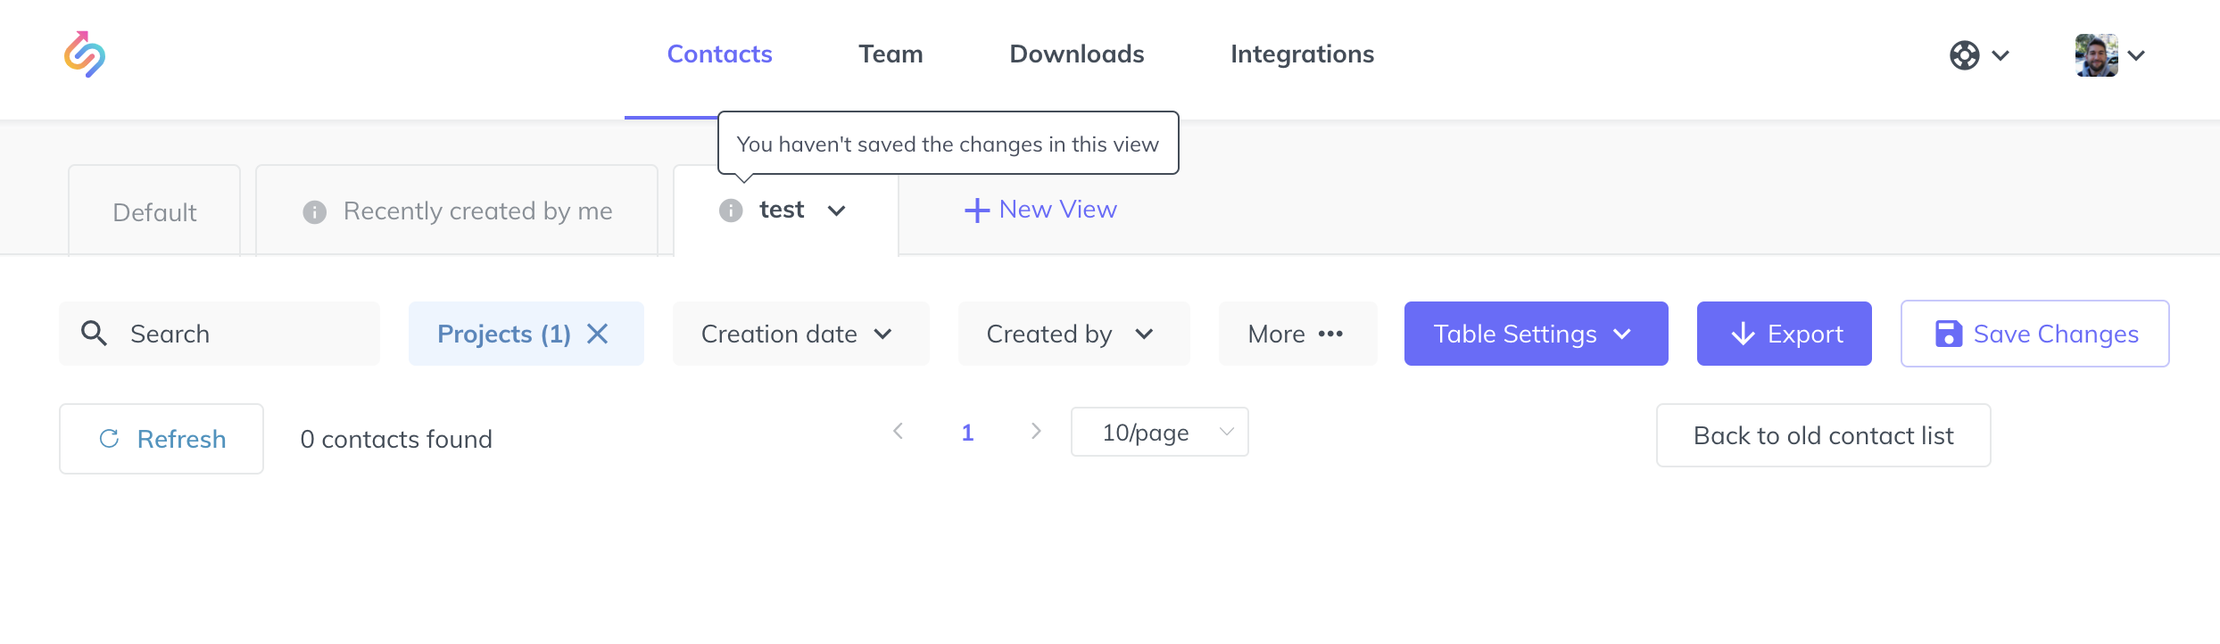Show More filters

click(x=1298, y=334)
